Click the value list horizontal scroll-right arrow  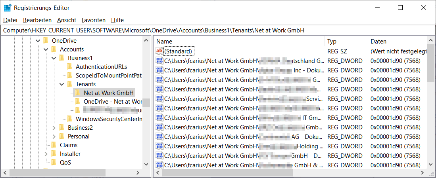[x=423, y=173]
